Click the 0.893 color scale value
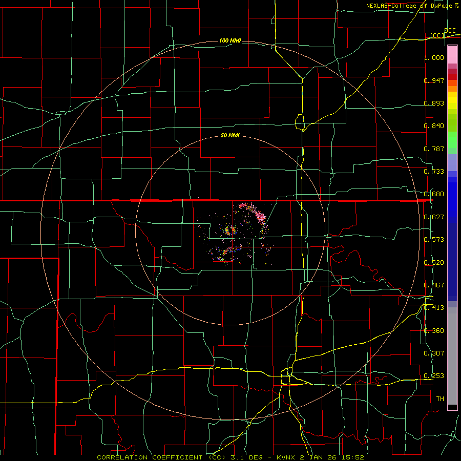This screenshot has height=461, width=461. [434, 103]
